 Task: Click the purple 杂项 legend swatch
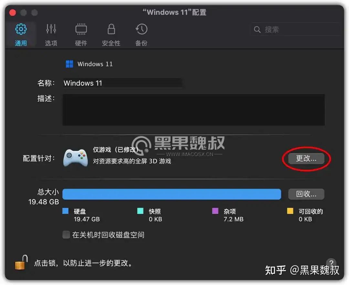click(216, 211)
